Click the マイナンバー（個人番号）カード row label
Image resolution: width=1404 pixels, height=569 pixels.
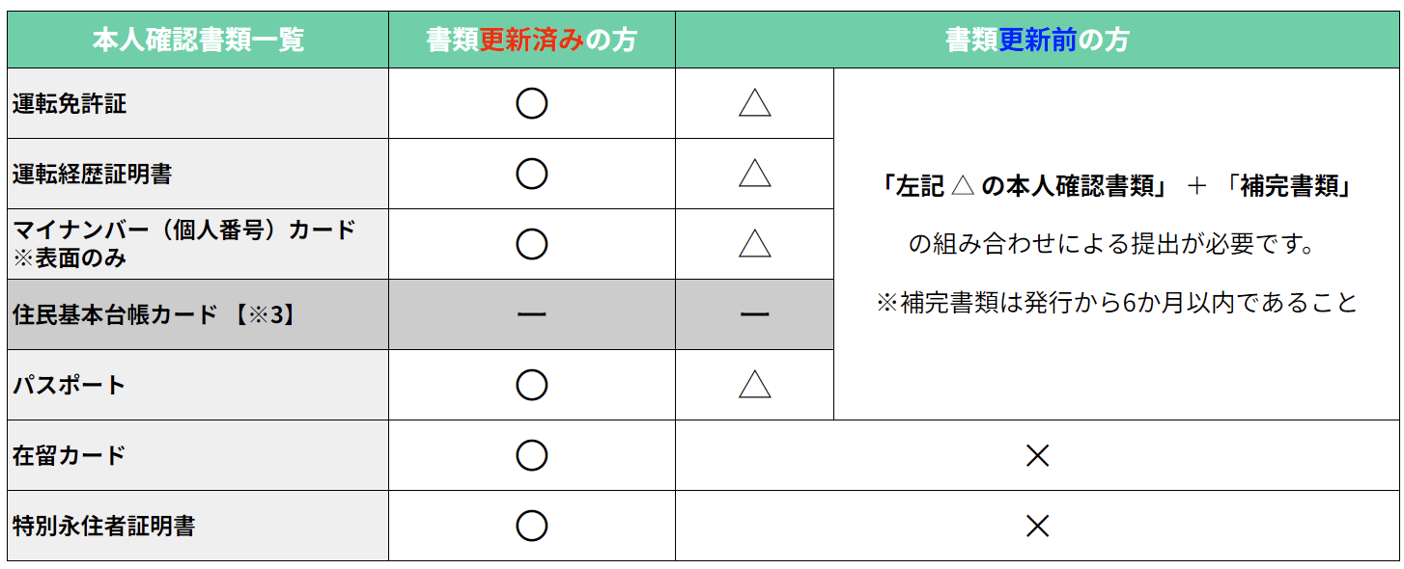(x=183, y=230)
